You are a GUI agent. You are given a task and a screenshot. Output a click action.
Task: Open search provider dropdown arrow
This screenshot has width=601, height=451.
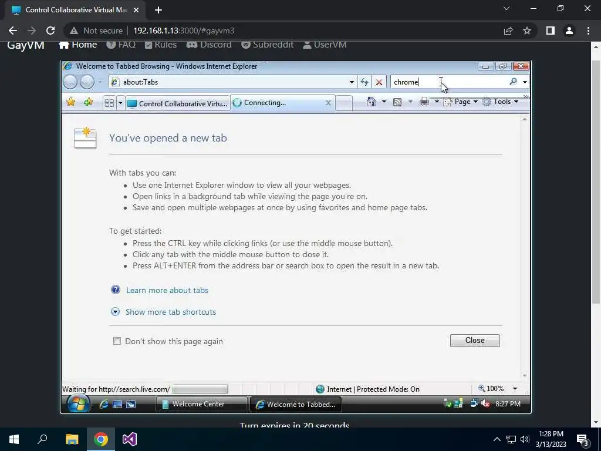coord(525,82)
